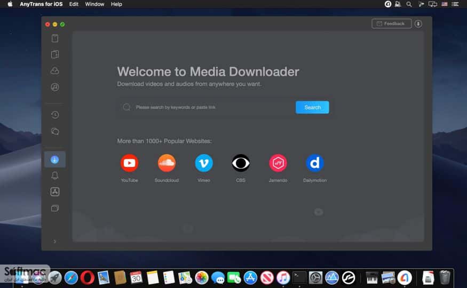Open Photos in the Dock
Screen dimensions: 467x288
point(202,278)
